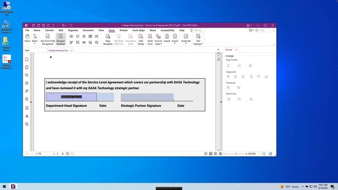Run Form Field Recognition

tap(48, 39)
